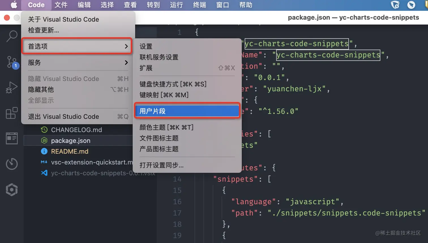Open 产品图标主题 entry
428x243 pixels.
(x=187, y=149)
